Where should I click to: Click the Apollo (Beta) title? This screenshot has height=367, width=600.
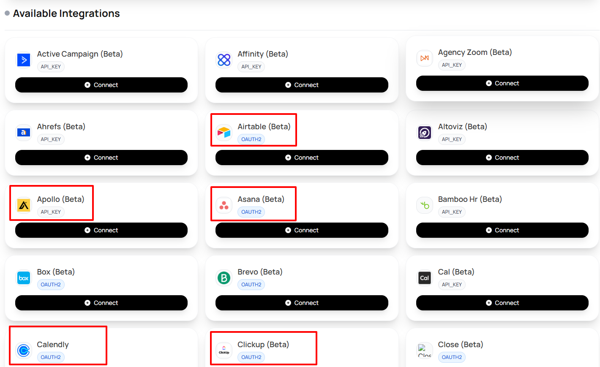pyautogui.click(x=61, y=199)
